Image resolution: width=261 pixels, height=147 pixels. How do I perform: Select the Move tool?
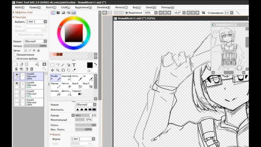coord(53,70)
